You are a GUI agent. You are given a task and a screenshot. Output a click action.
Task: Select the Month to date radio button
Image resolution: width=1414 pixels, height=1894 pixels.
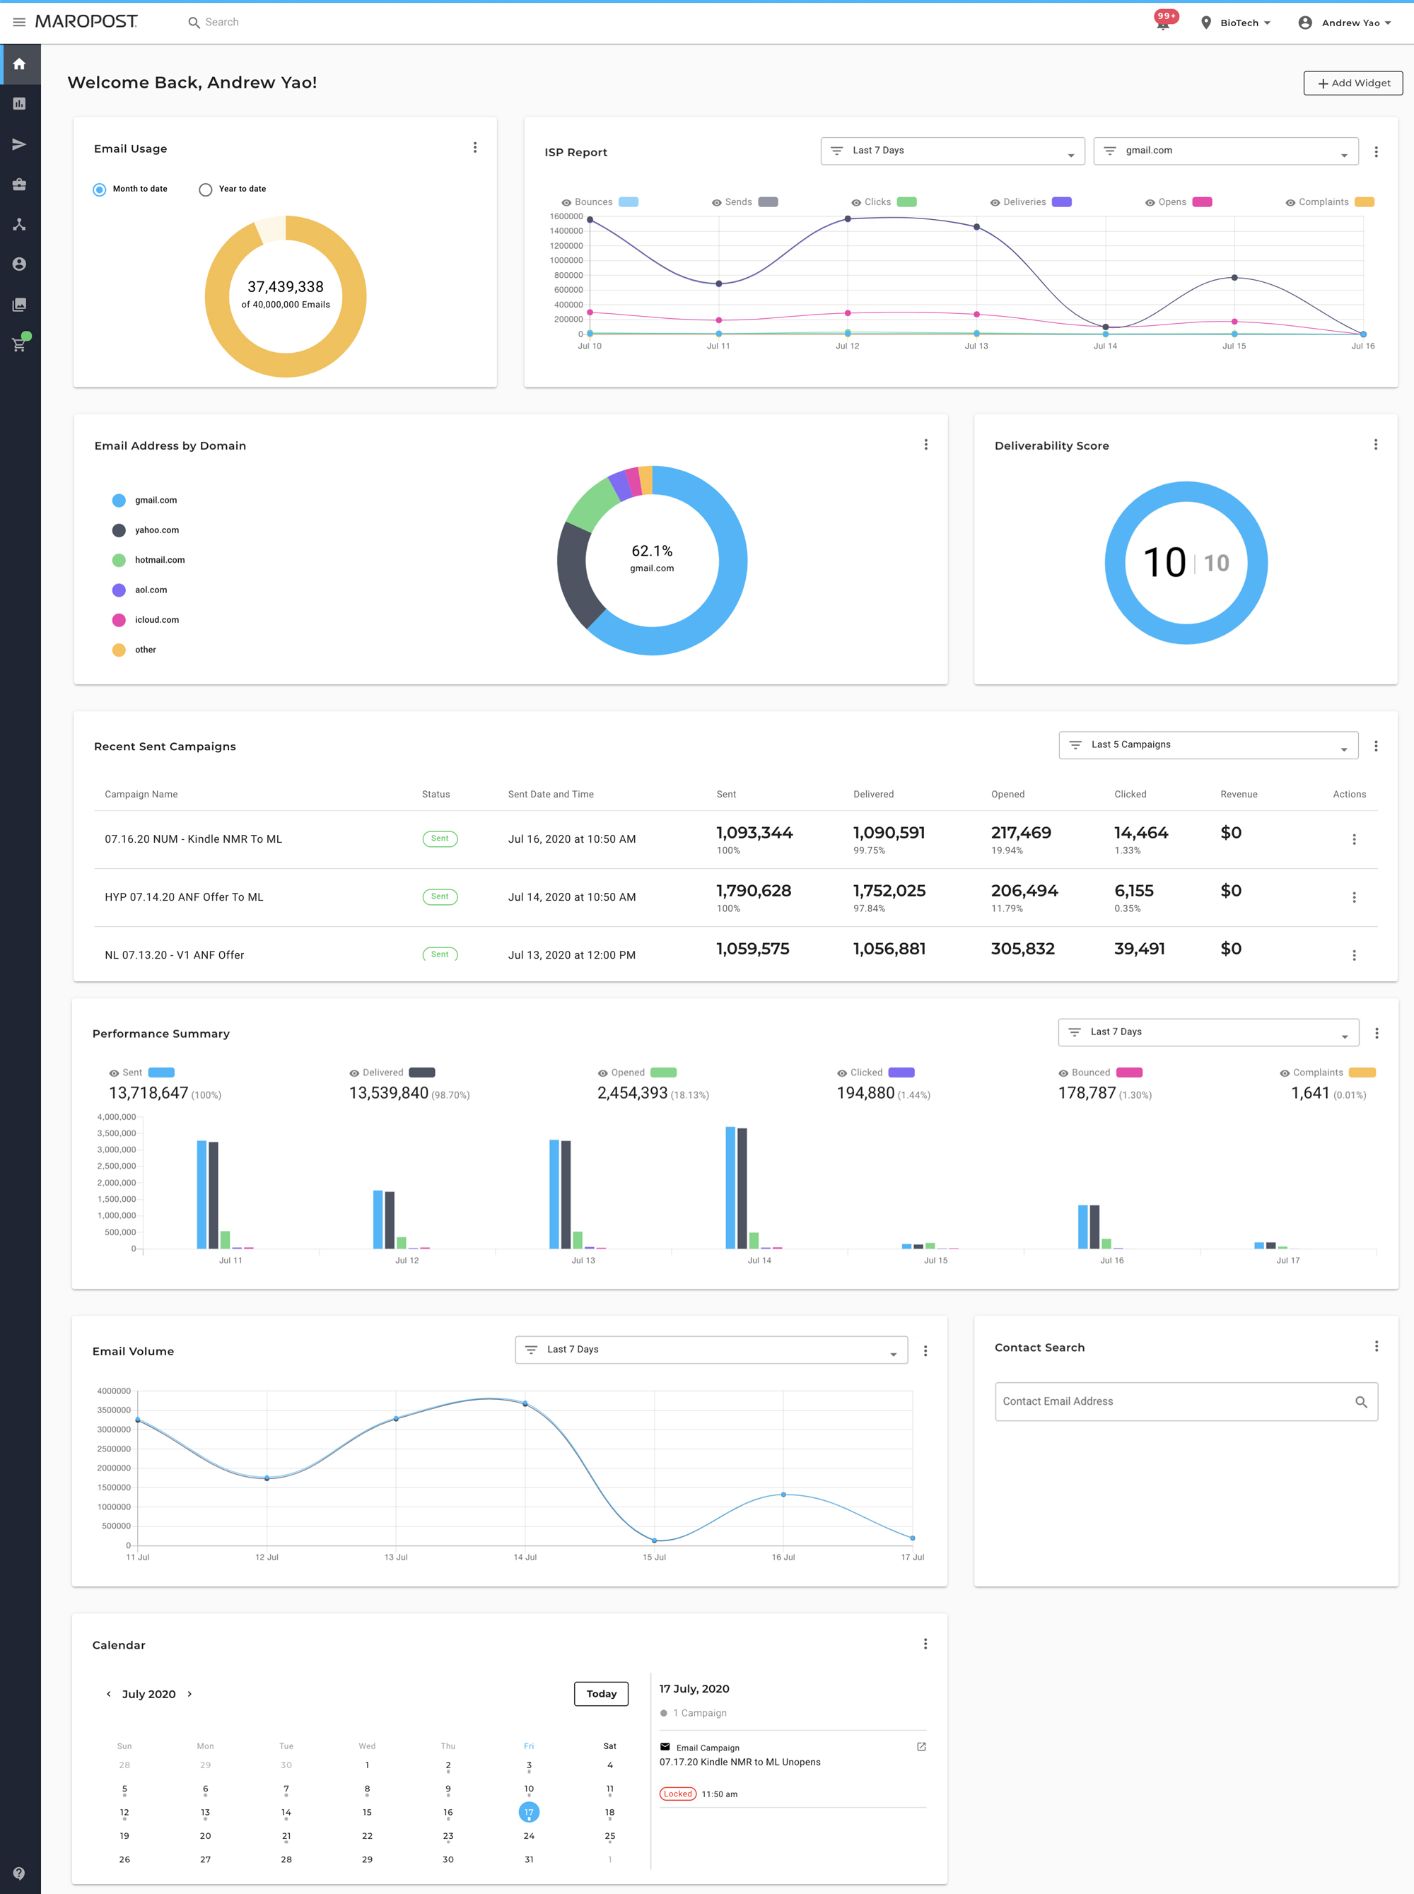(x=99, y=189)
